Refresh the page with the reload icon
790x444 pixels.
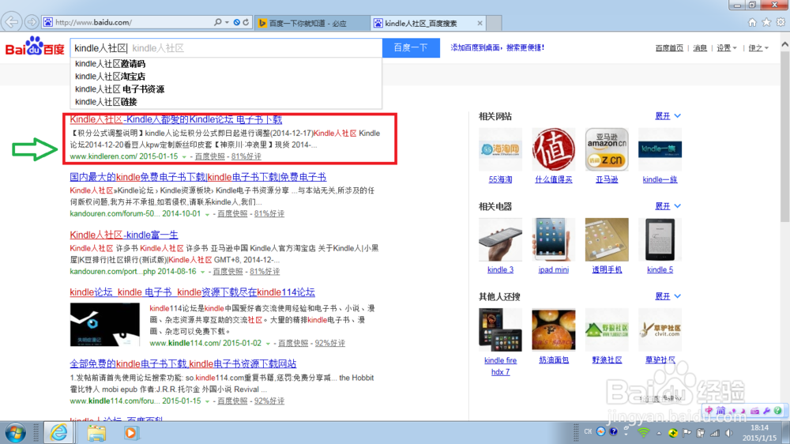pyautogui.click(x=246, y=22)
